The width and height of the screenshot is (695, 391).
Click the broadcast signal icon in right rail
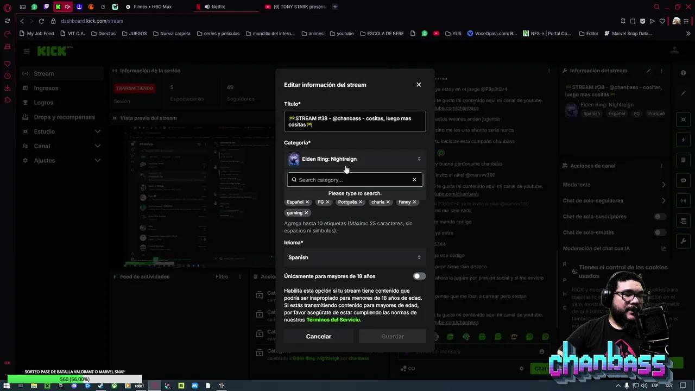[x=684, y=200]
